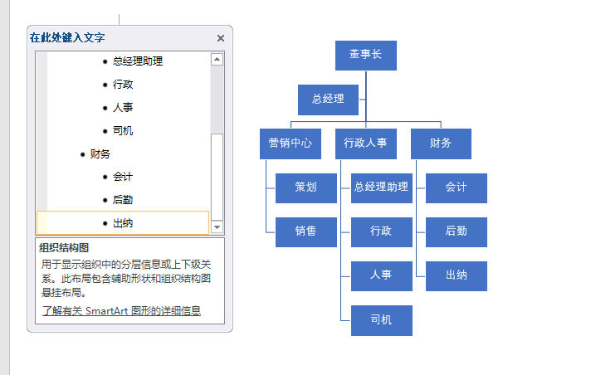Open the SmartArt detailed information link
The height and width of the screenshot is (375, 591).
click(121, 311)
